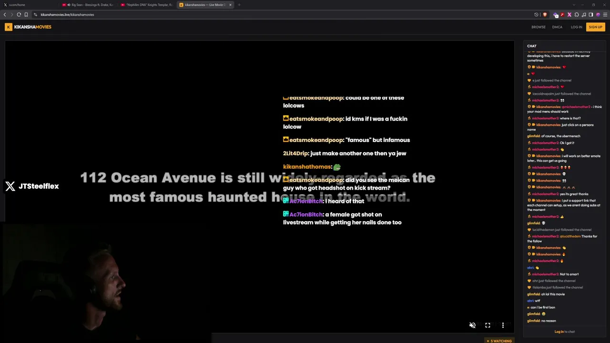Enter fullscreen on the video player
The height and width of the screenshot is (343, 610).
[x=488, y=325]
